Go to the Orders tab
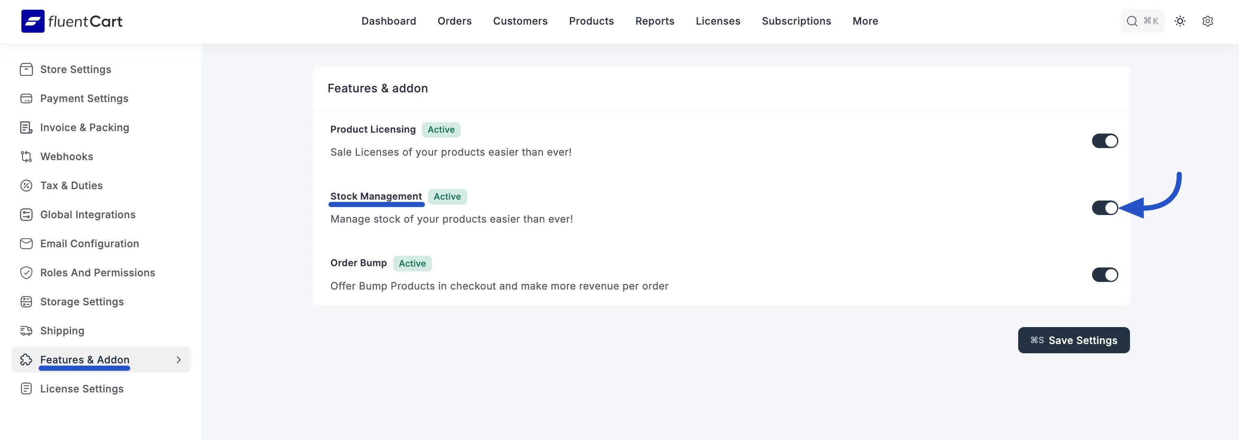Screen dimensions: 1239x440 tap(454, 21)
